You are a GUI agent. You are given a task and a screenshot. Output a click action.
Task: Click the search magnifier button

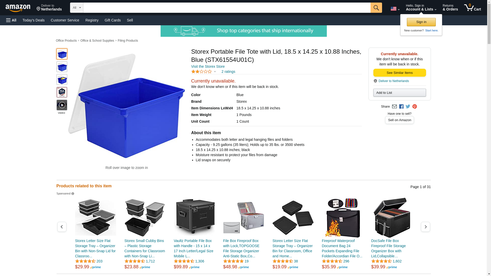point(376,8)
